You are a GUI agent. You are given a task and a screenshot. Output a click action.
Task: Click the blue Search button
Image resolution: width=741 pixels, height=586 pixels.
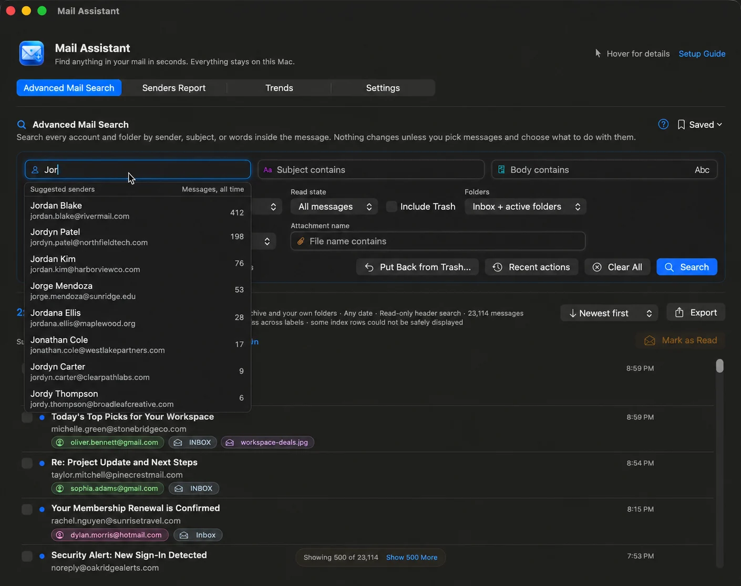(686, 267)
